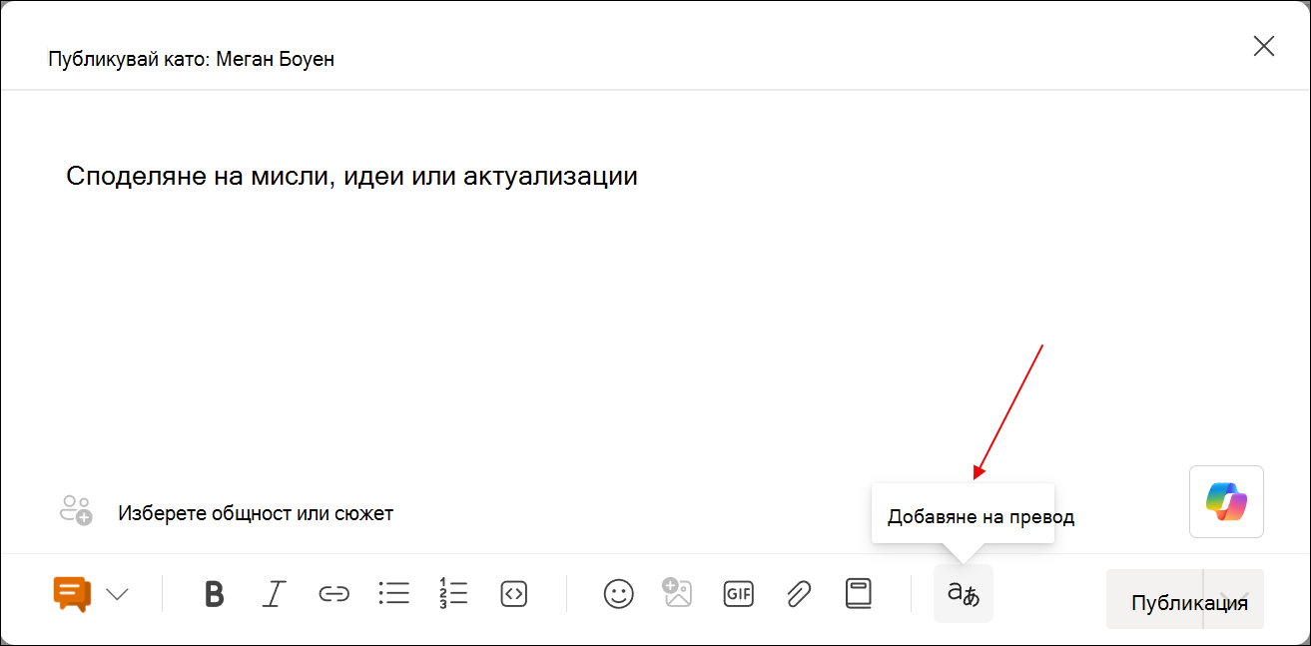Click the add translation icon

click(964, 593)
